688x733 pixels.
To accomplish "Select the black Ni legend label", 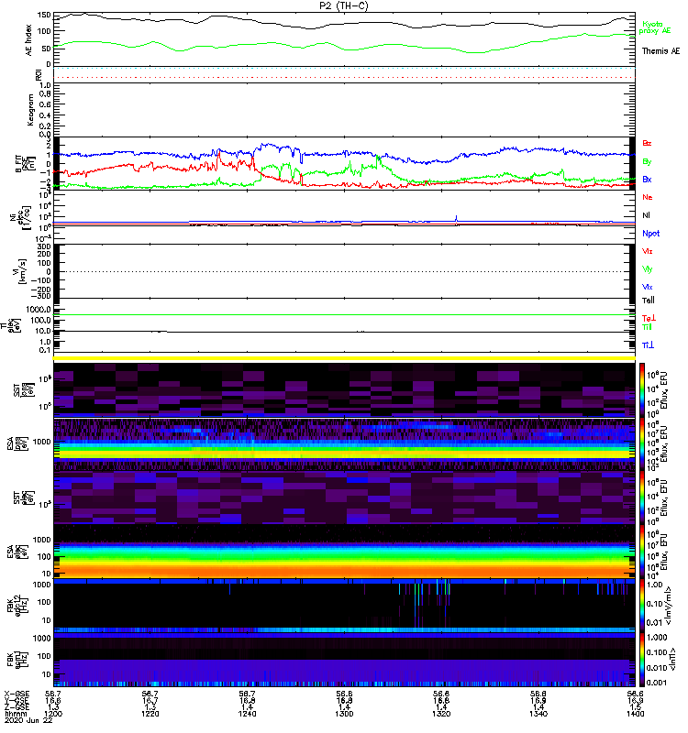I will (646, 215).
